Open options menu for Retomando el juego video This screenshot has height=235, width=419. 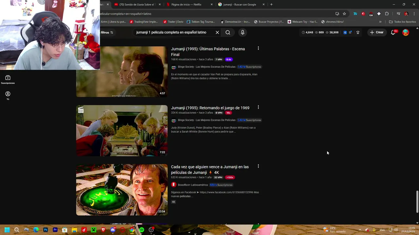258,107
